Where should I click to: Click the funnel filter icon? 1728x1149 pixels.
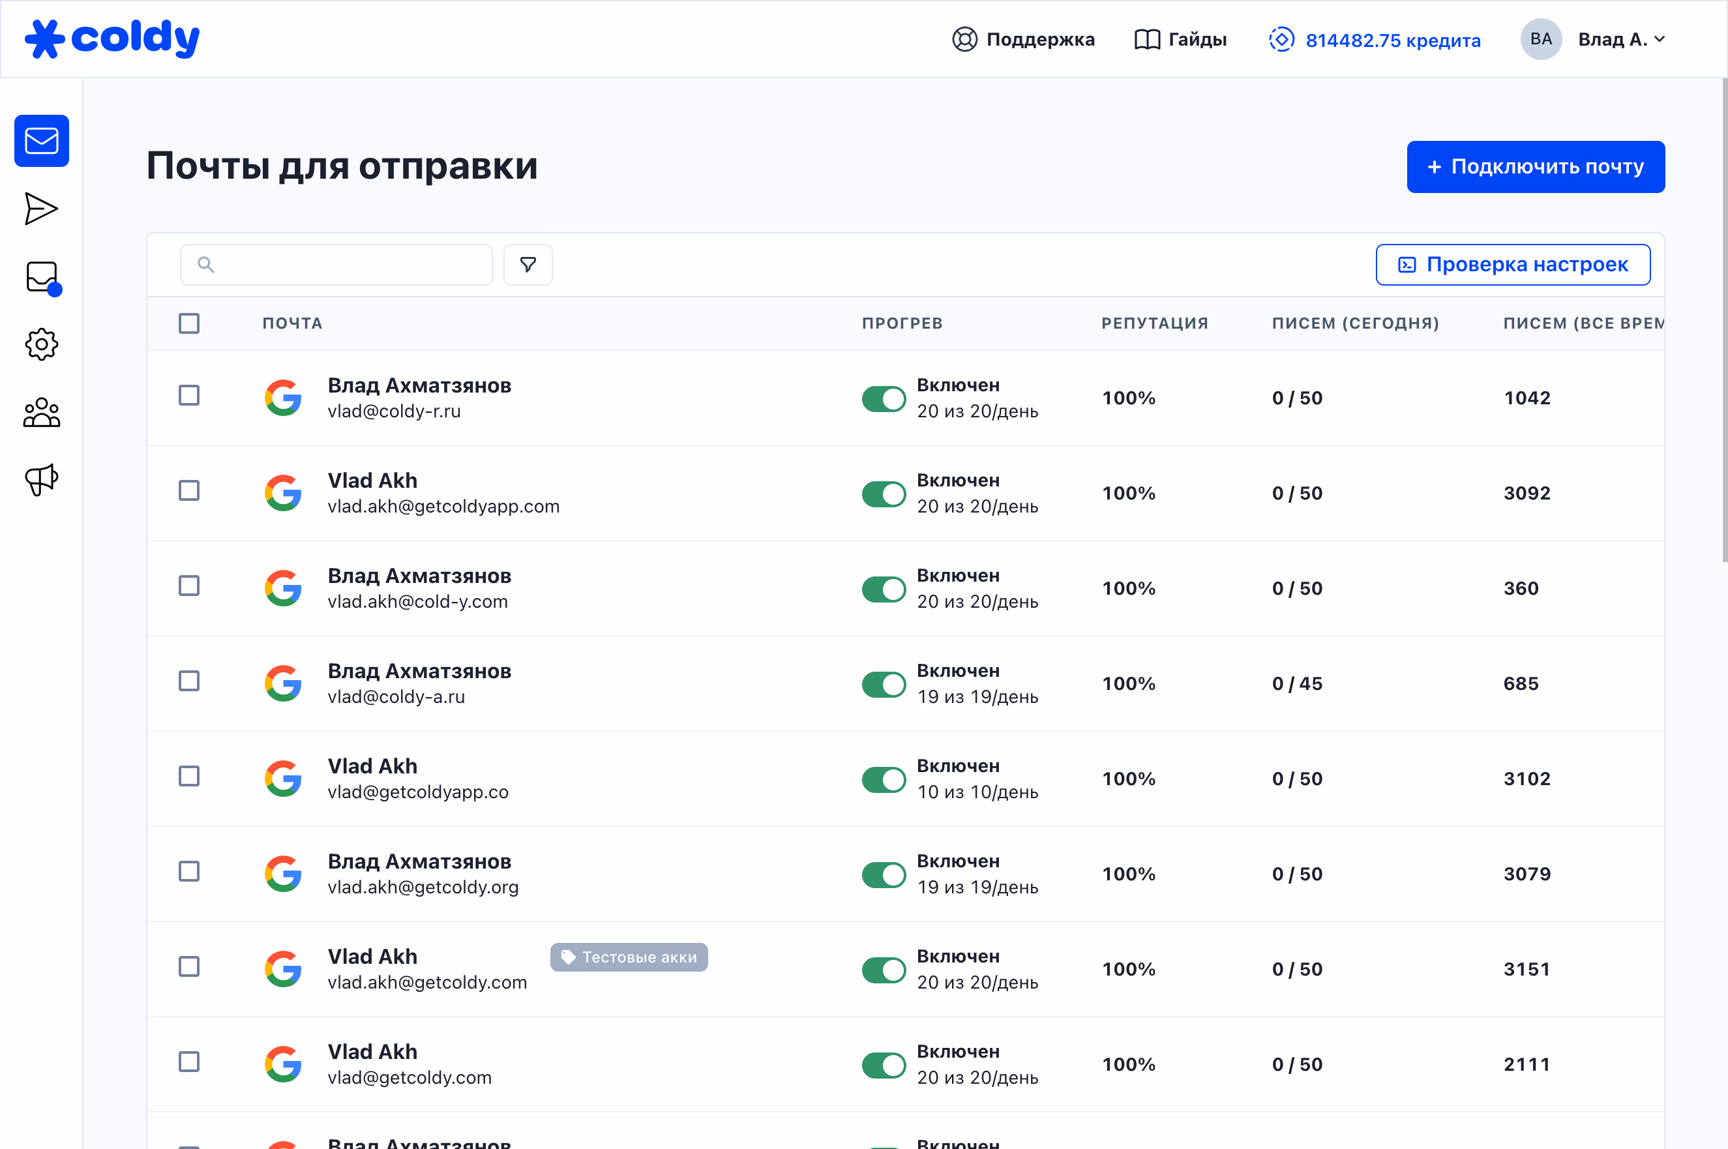click(528, 265)
